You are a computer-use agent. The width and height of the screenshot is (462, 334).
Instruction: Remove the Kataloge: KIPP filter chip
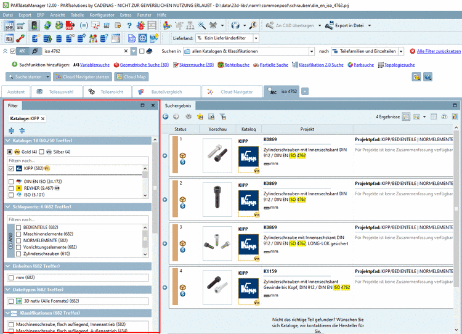click(43, 118)
